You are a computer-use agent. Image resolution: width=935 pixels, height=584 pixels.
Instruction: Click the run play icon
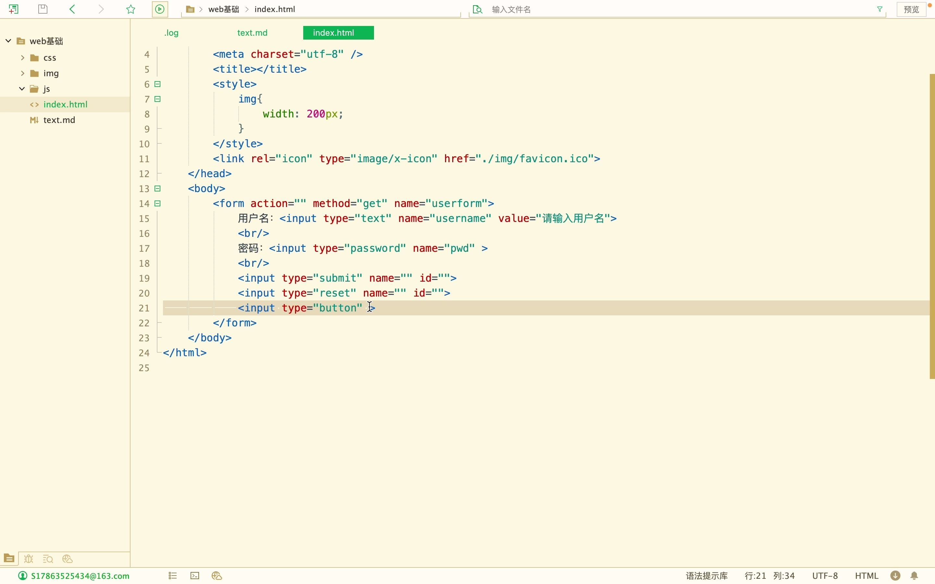pyautogui.click(x=160, y=9)
